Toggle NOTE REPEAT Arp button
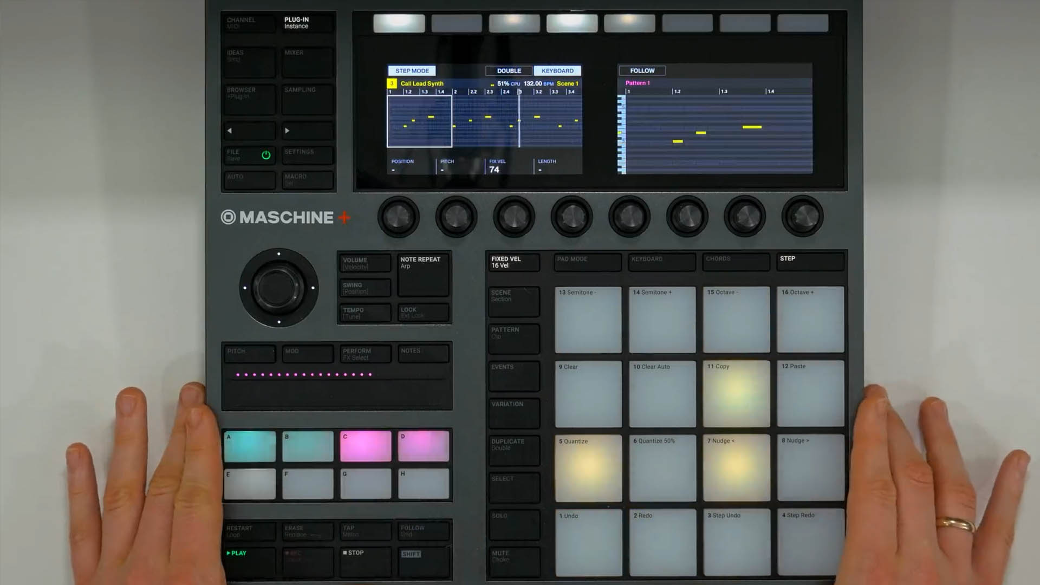Viewport: 1040px width, 585px height. [423, 275]
